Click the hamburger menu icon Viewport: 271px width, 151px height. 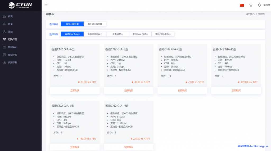[x=46, y=5]
